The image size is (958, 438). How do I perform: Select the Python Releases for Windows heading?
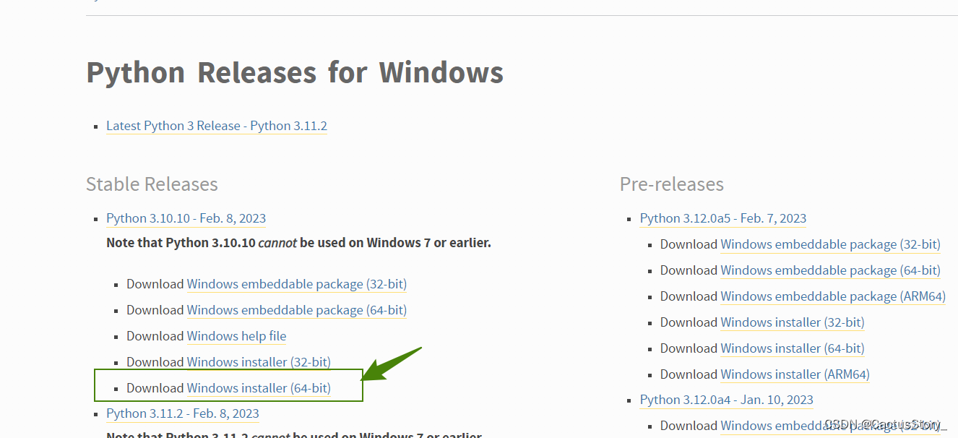point(295,73)
